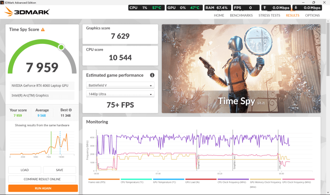This screenshot has height=195, width=330.
Task: Switch to the STRESS TESTS tab
Action: [269, 15]
